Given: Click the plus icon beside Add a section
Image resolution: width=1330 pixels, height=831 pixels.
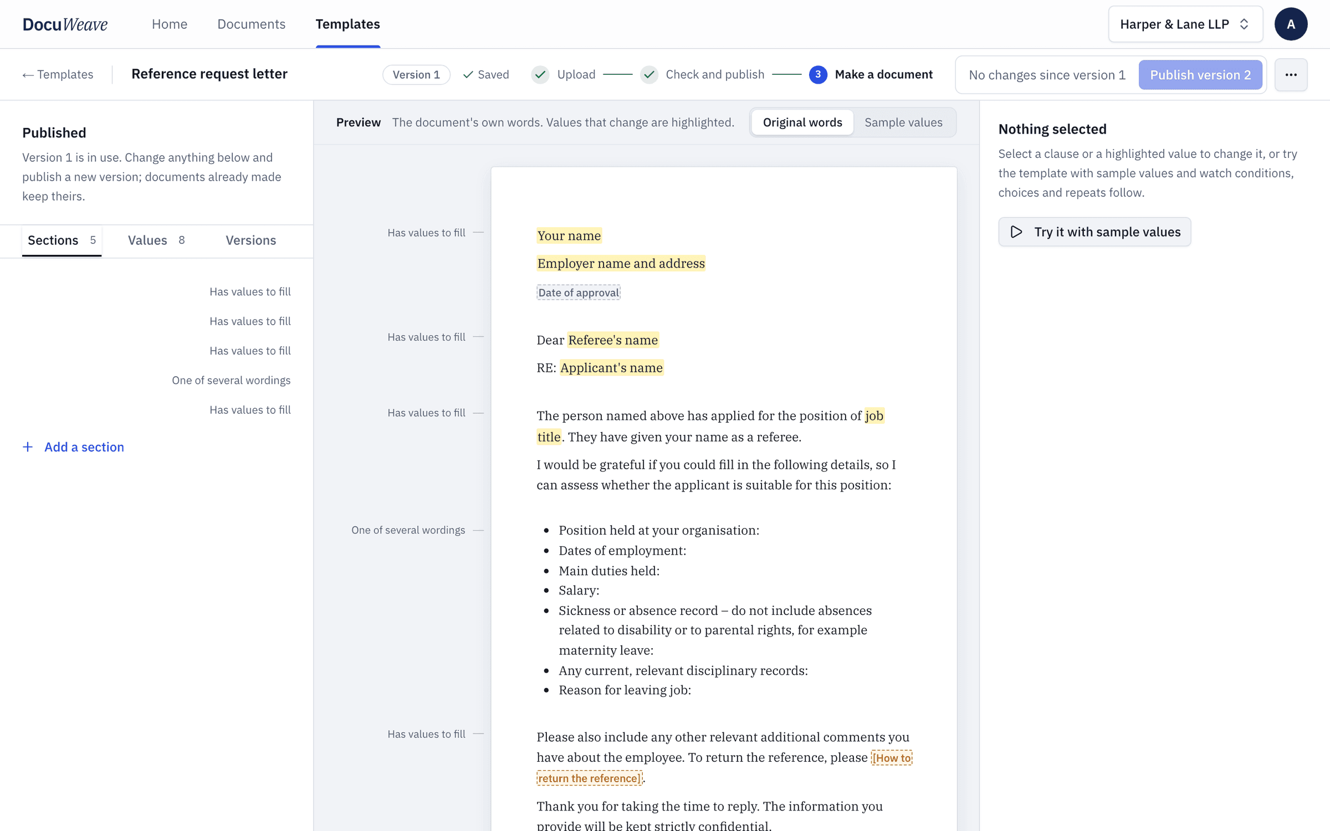Looking at the screenshot, I should (28, 447).
